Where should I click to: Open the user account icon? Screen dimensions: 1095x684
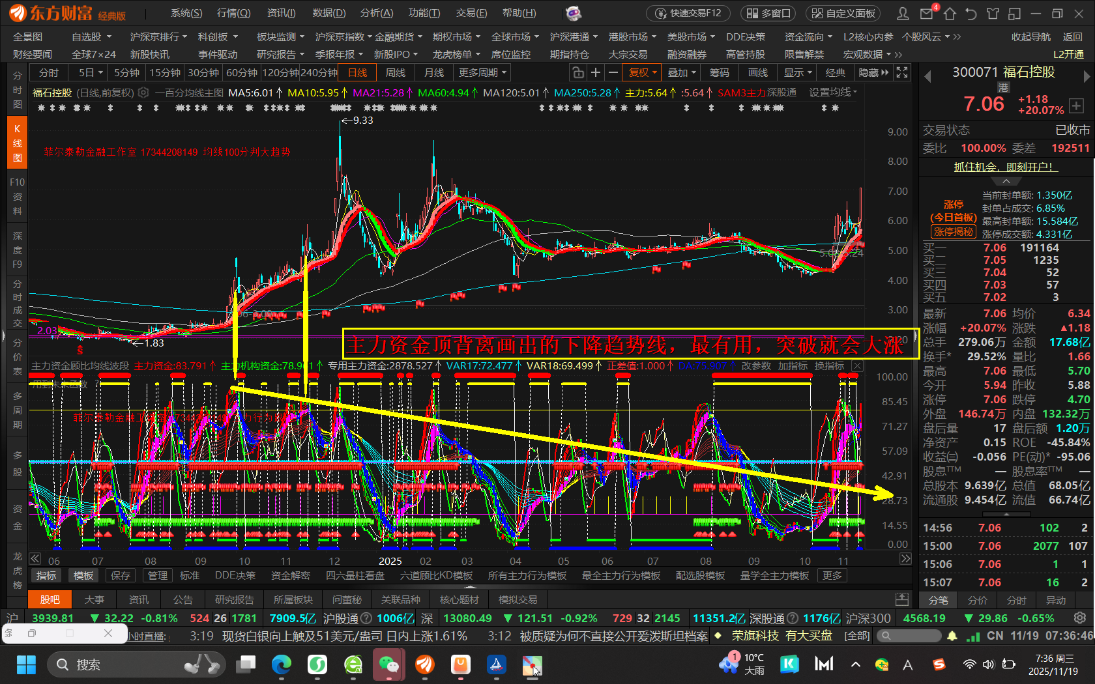903,13
